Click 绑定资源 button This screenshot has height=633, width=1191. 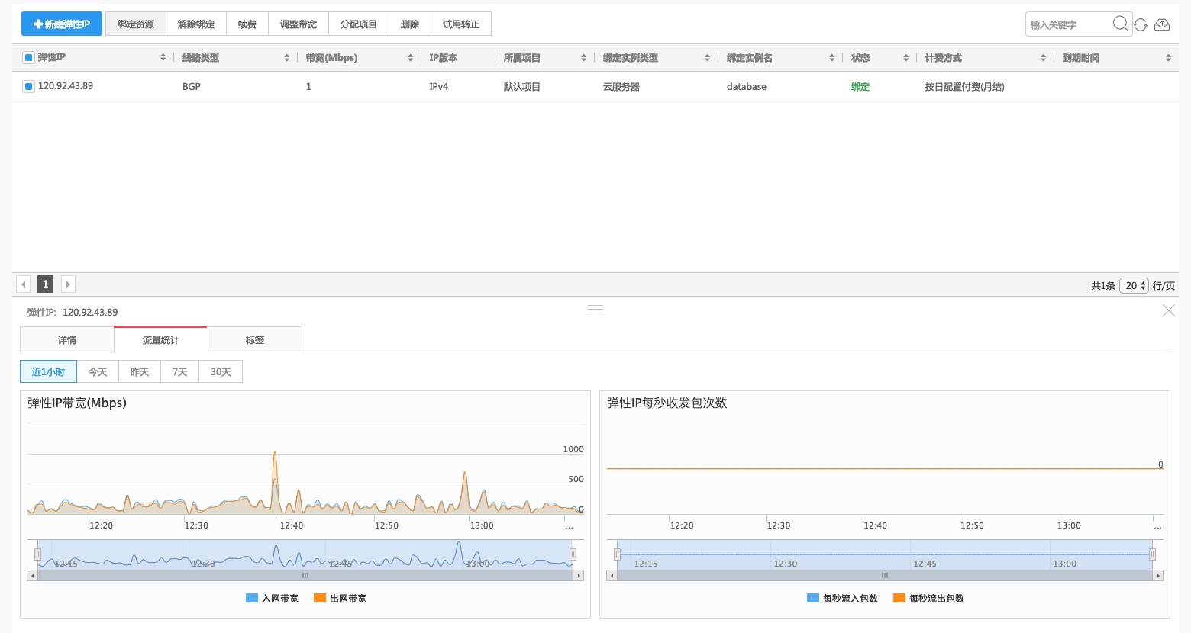pyautogui.click(x=136, y=24)
